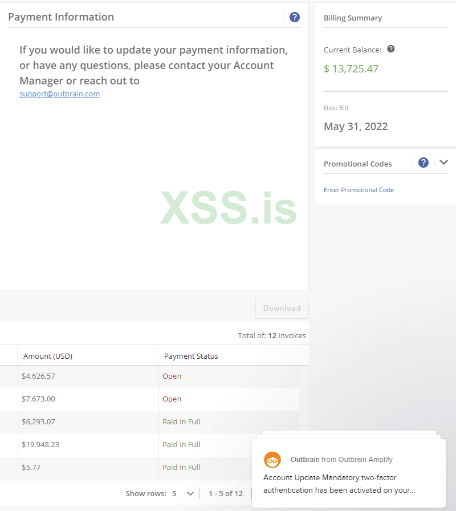This screenshot has height=511, width=456.
Task: Open the support@outbrain.com email link
Action: click(59, 94)
